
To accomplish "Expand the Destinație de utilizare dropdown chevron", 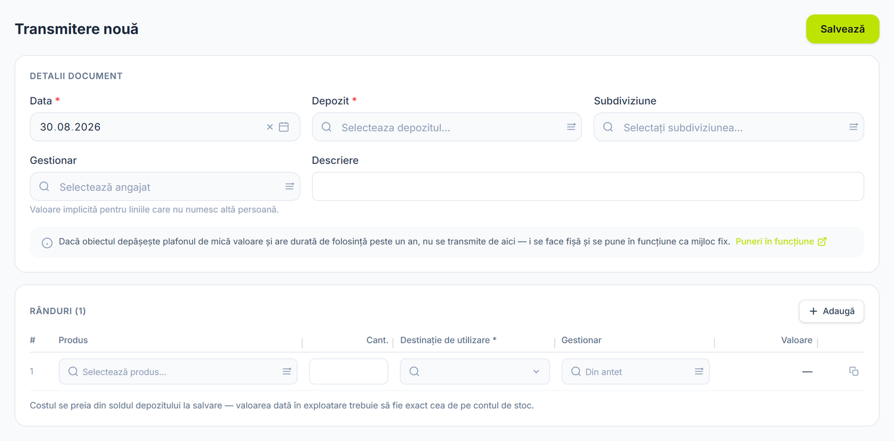I will (x=536, y=371).
